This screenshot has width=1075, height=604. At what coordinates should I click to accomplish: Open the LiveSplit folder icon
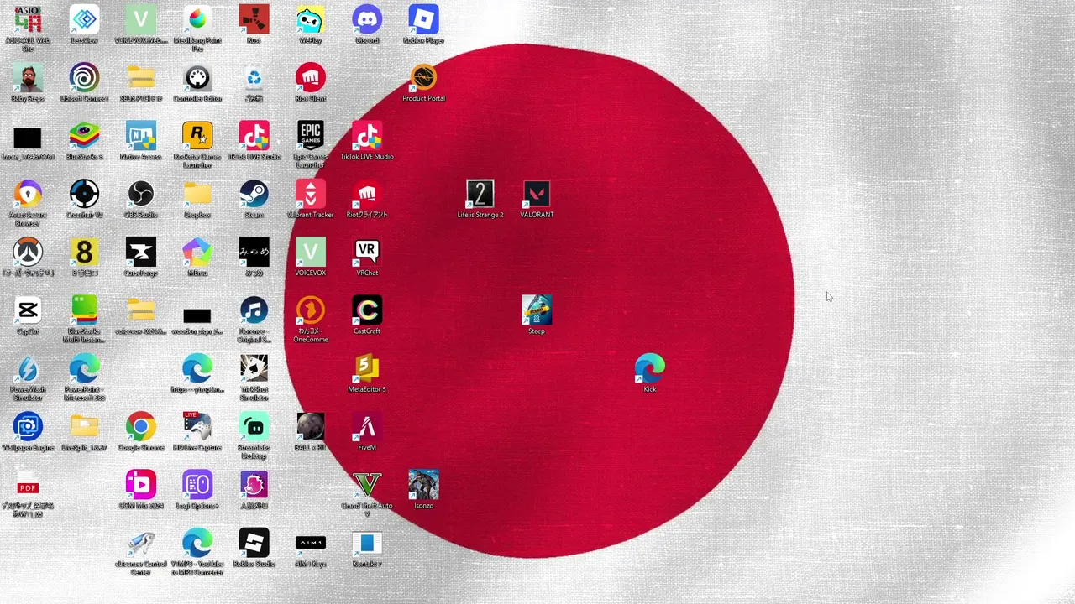click(84, 427)
